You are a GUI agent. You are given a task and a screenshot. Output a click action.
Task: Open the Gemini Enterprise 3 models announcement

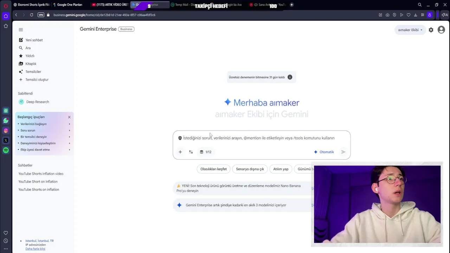(242, 205)
